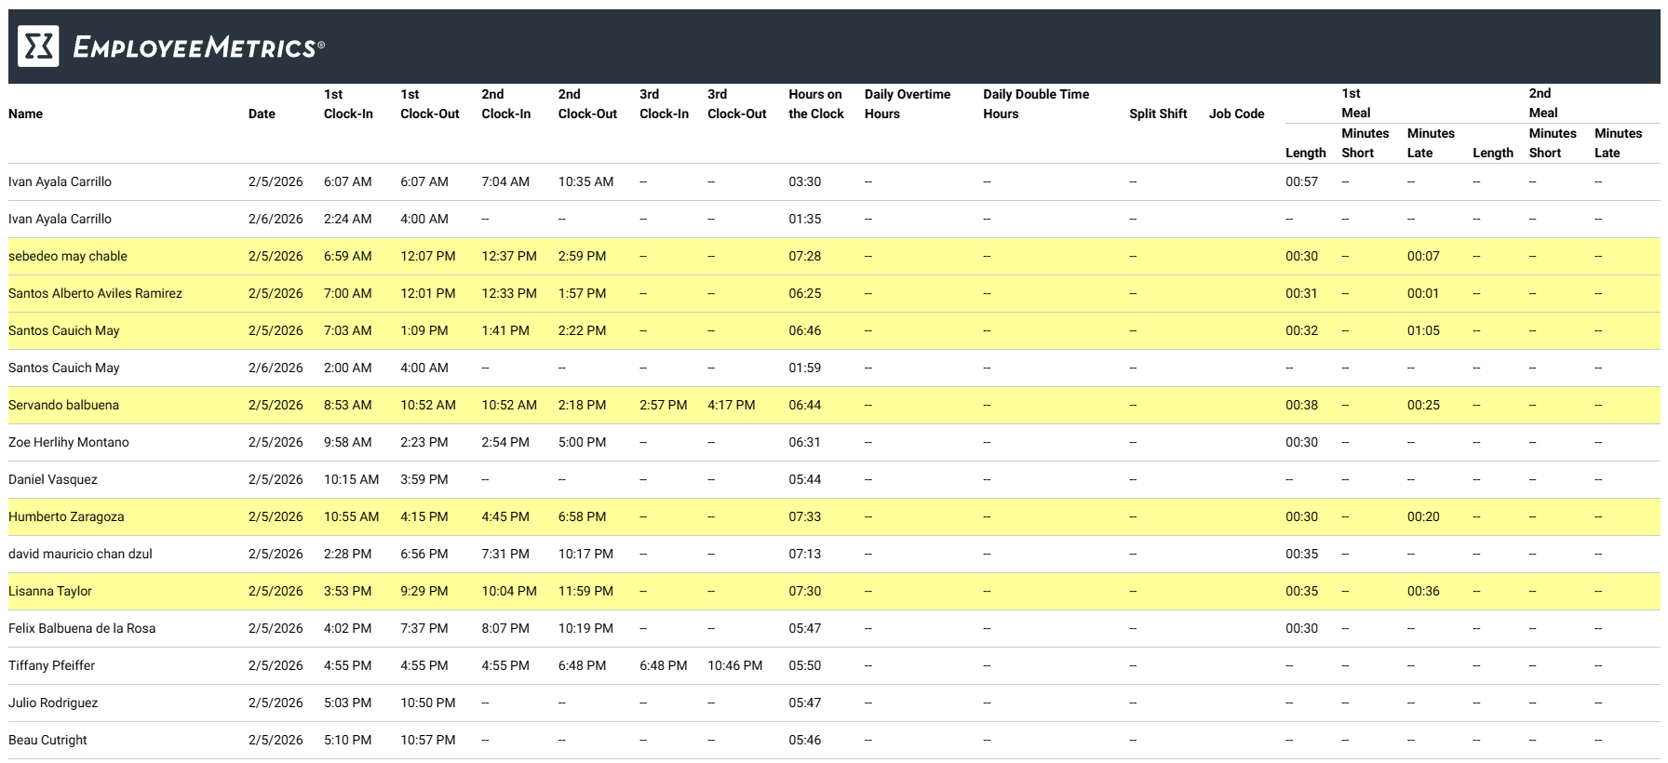Open Zoe Herlihy Montano's record
This screenshot has height=763, width=1668.
click(69, 442)
